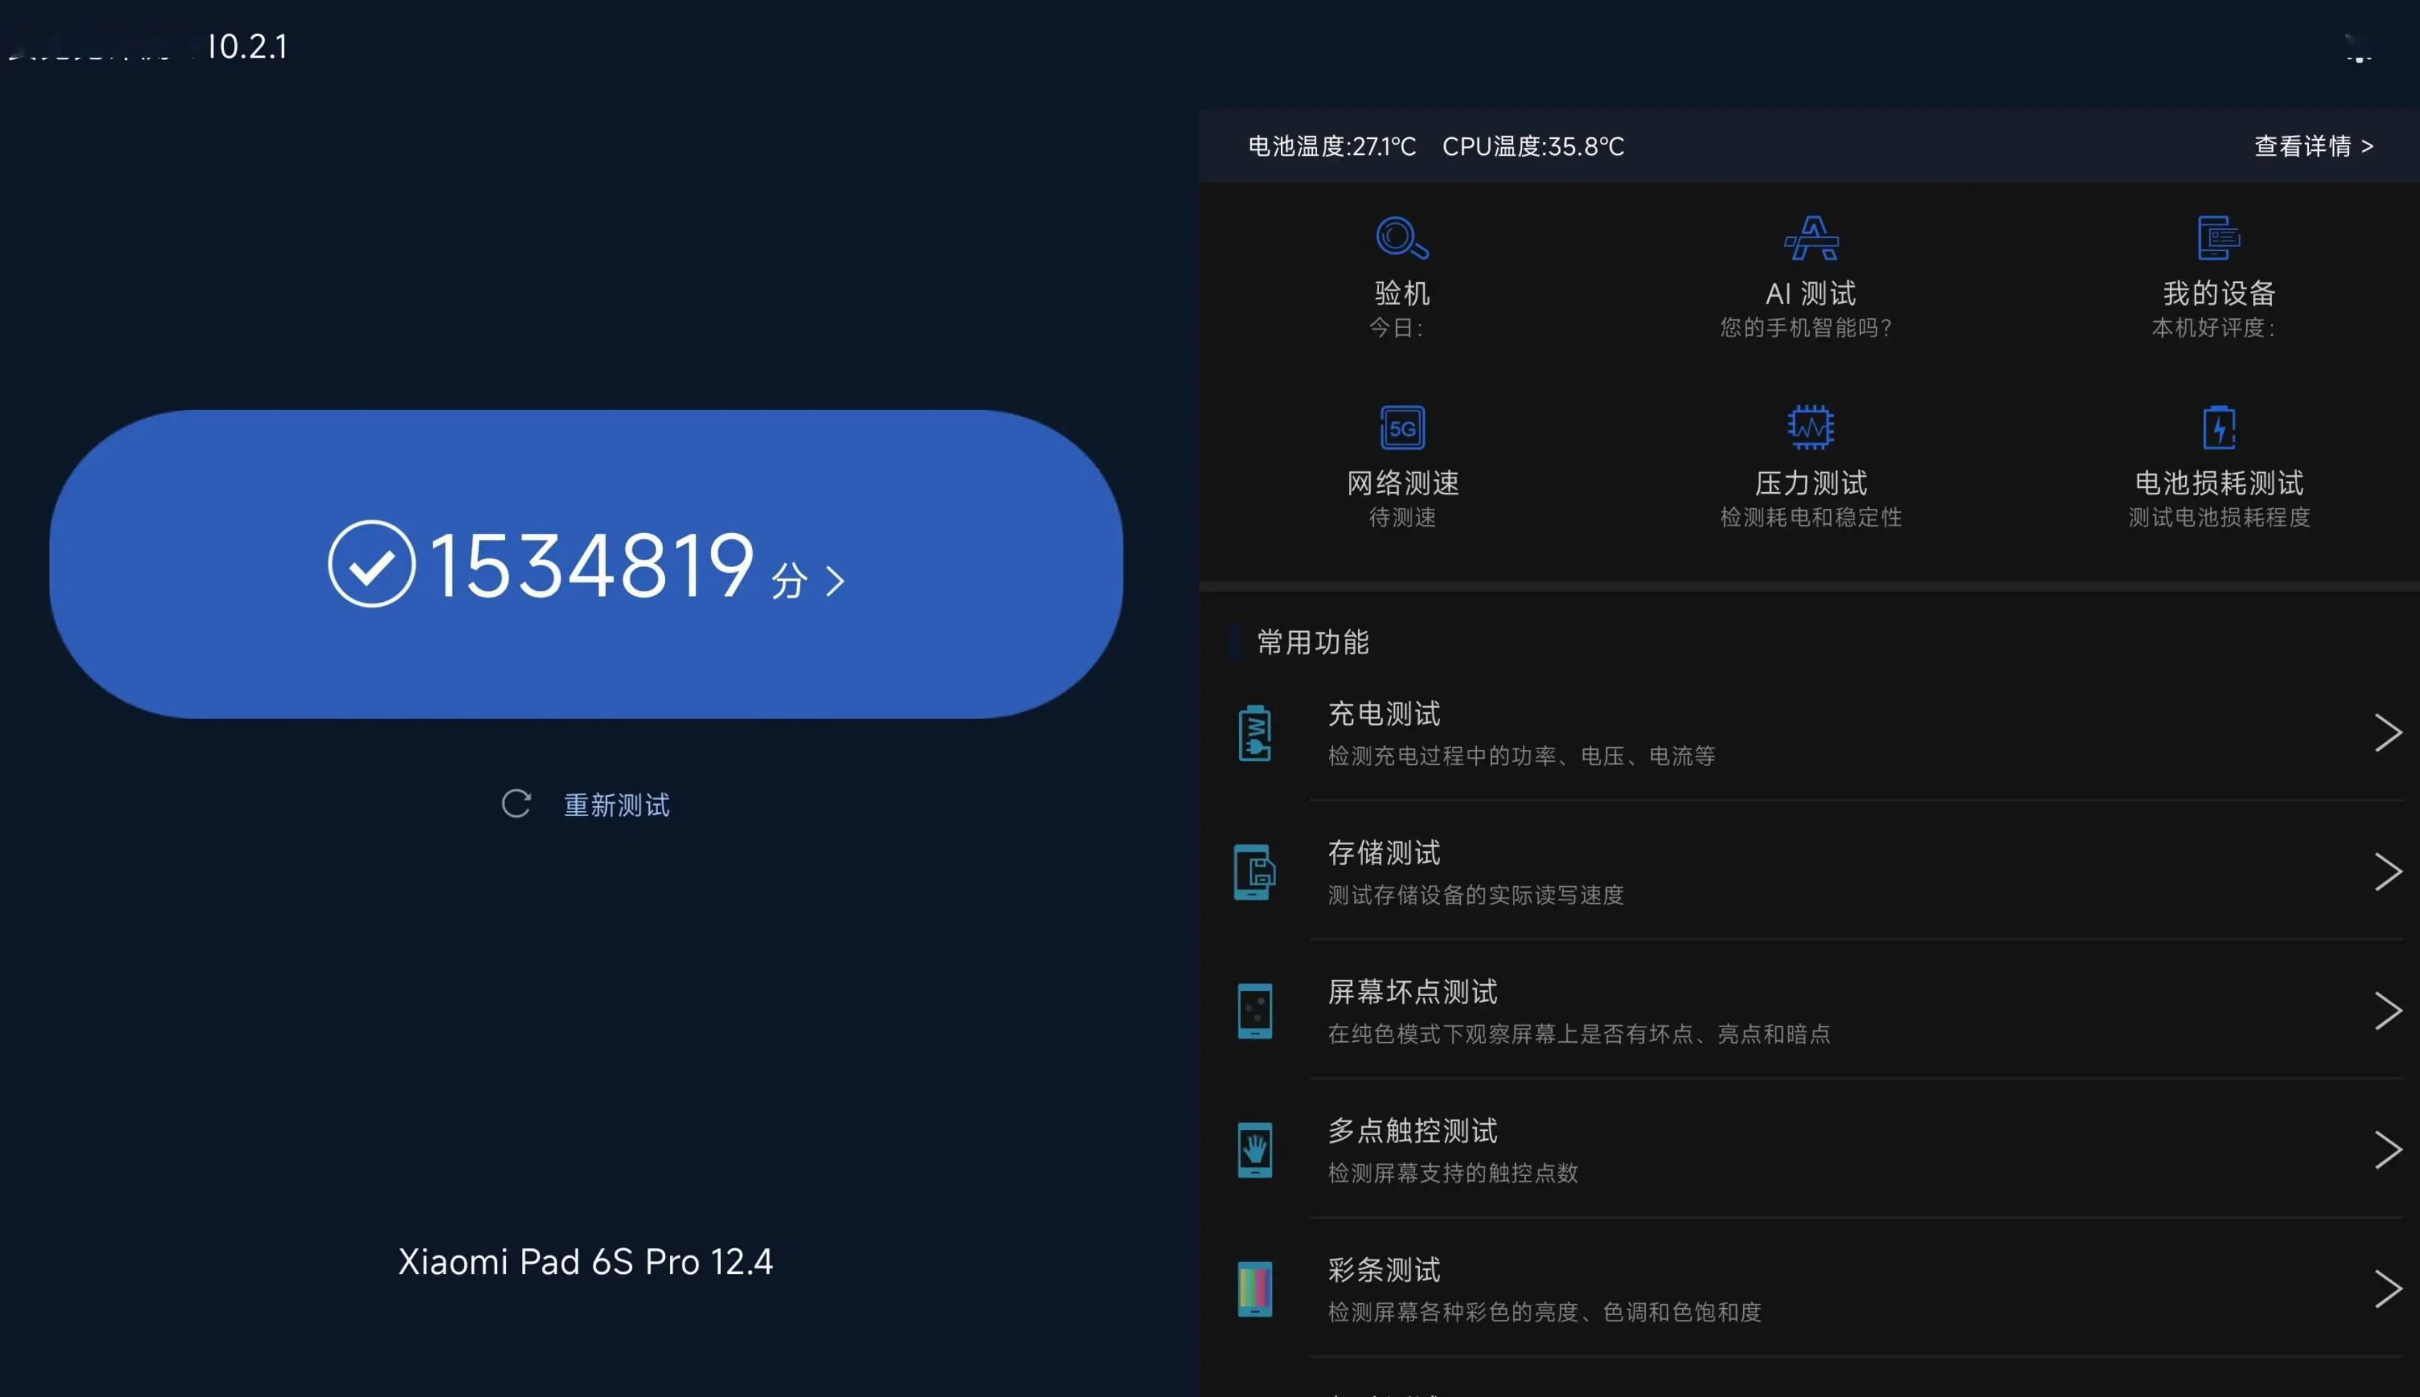
Task: Click 待测速 status text
Action: tap(1403, 518)
